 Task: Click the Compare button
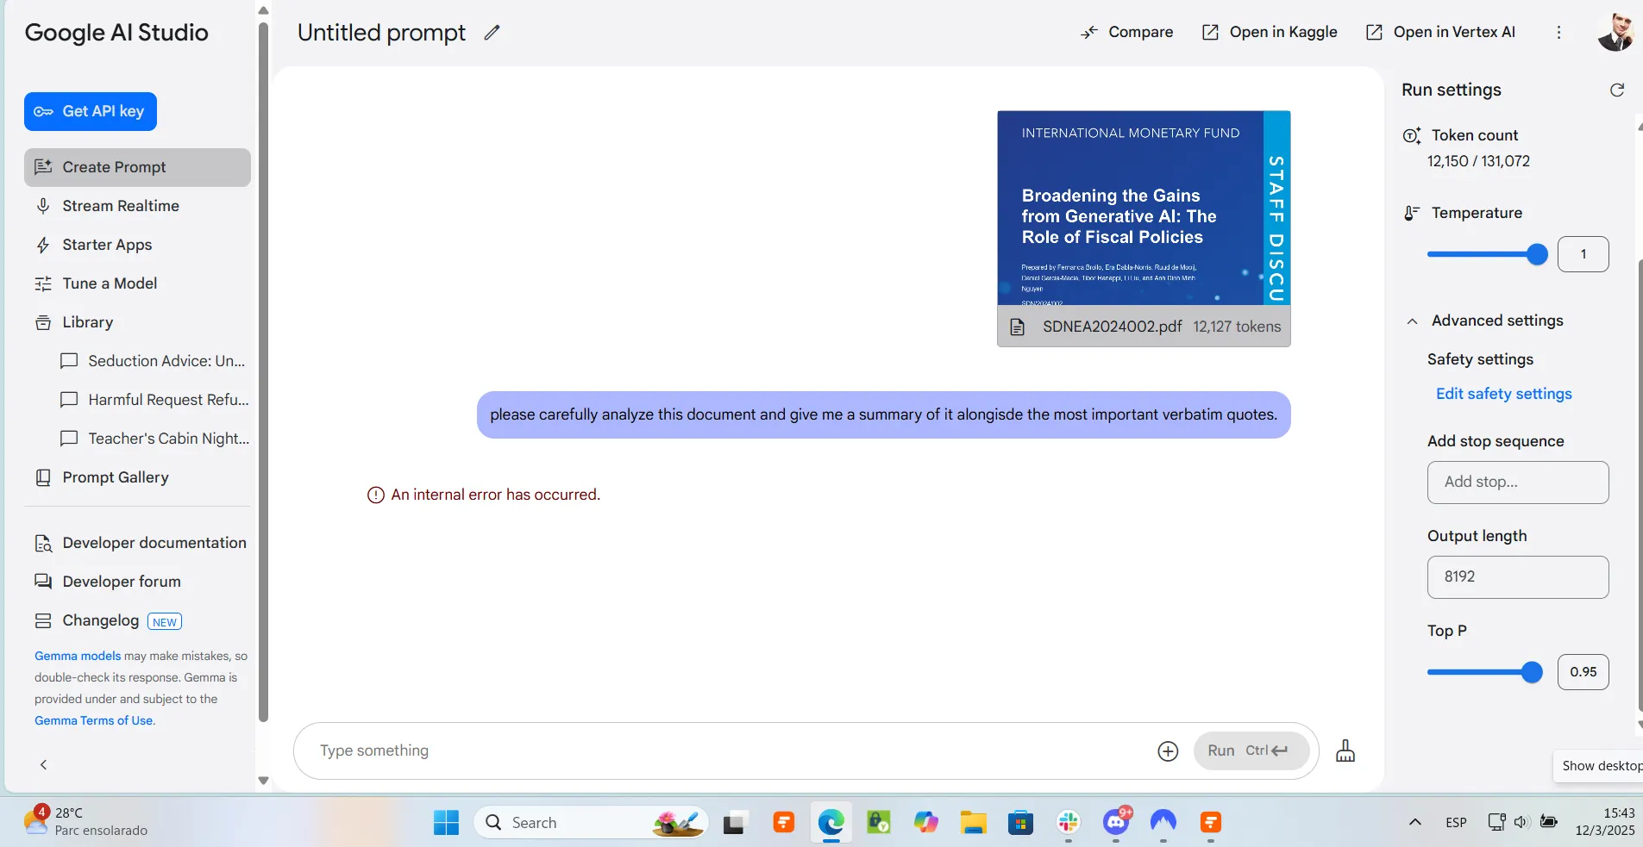pos(1127,32)
